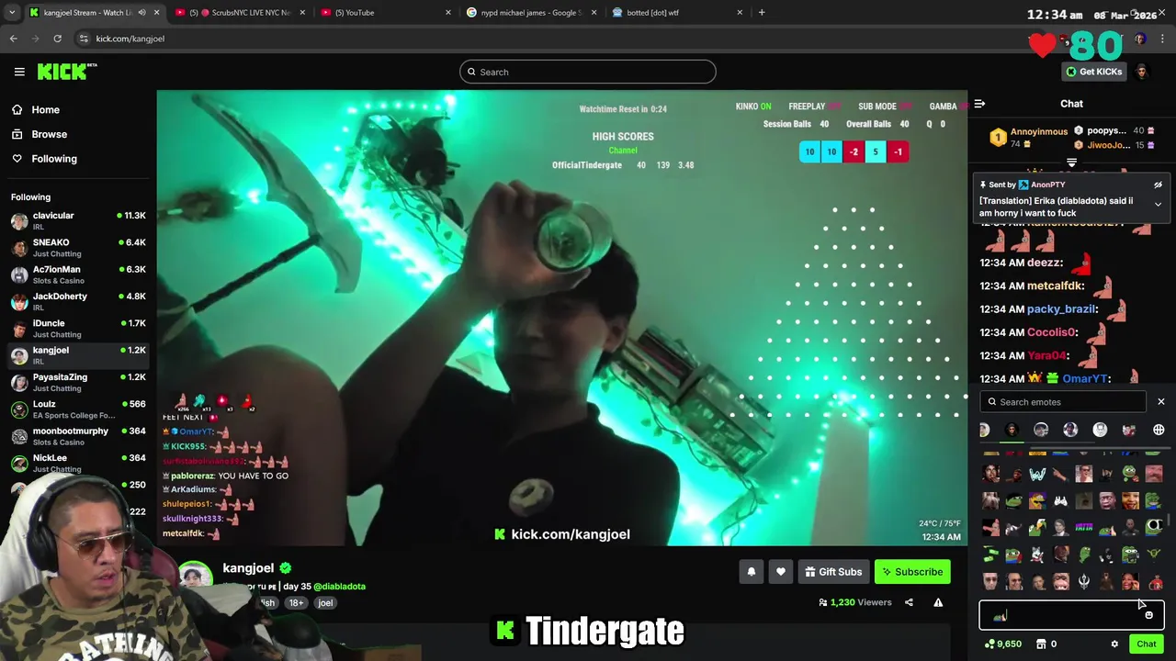Select the global emotes globe tab
This screenshot has height=661, width=1176.
click(1159, 430)
